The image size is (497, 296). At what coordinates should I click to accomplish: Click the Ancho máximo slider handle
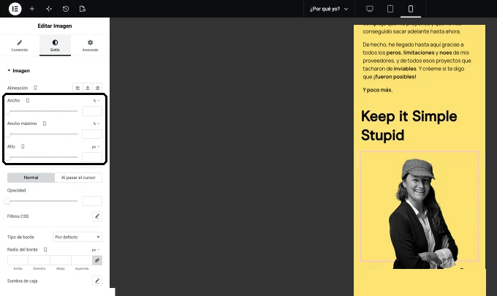click(x=8, y=134)
